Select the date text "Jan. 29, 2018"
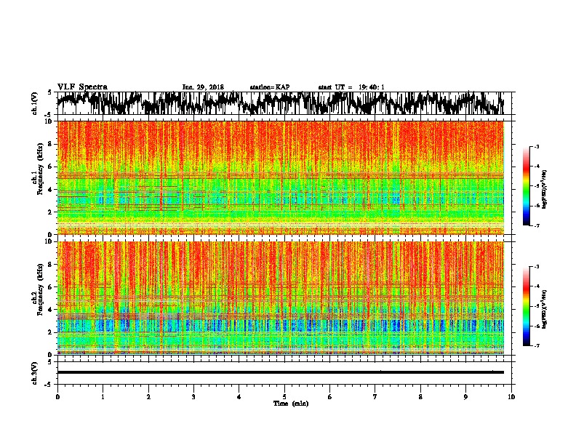The image size is (576, 445). (x=203, y=87)
